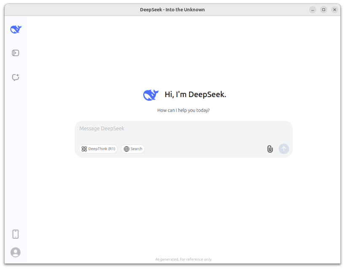Click the atom icon on the DeepThink button
This screenshot has width=345, height=269.
point(84,149)
